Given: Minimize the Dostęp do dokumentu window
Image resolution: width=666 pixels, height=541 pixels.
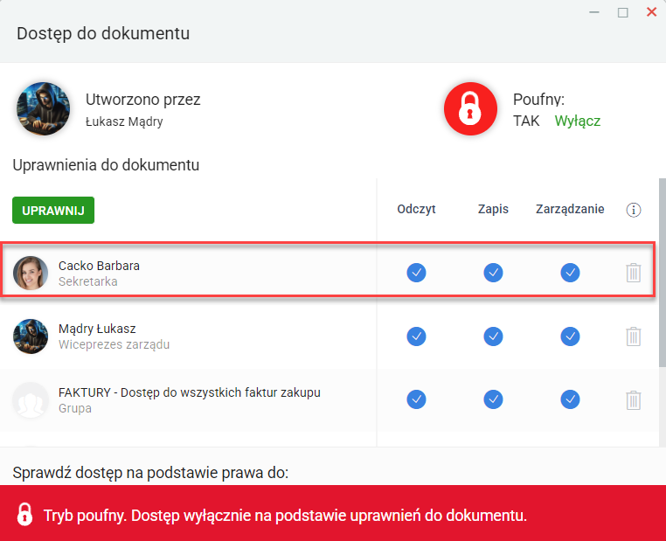Looking at the screenshot, I should [594, 12].
